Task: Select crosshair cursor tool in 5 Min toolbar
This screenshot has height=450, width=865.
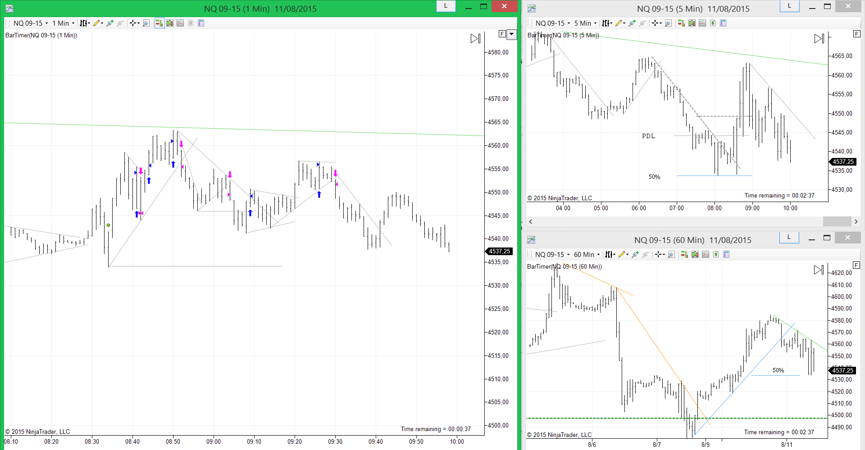Action: pos(655,23)
